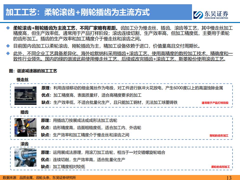Click the diamond bullet before 目前国内齿加工

click(x=8, y=46)
